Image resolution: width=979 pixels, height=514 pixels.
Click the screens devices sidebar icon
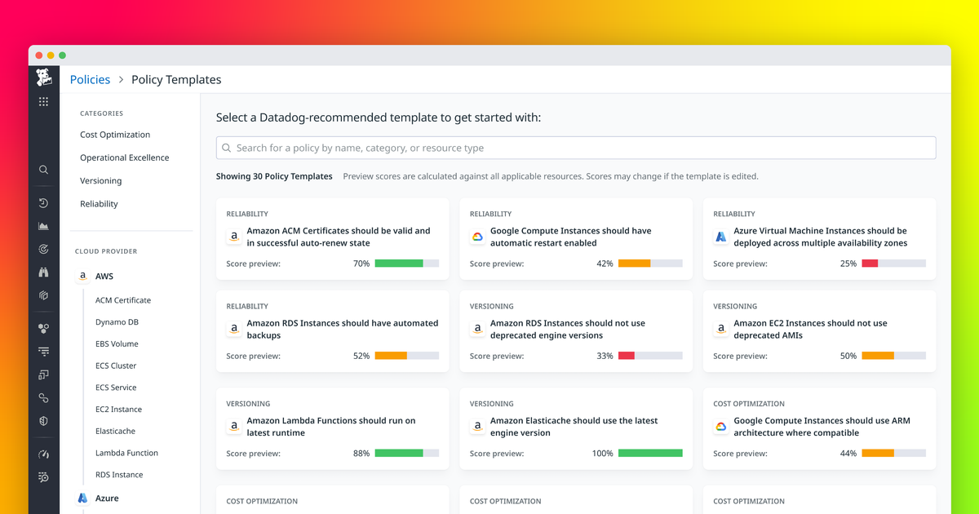click(x=44, y=374)
